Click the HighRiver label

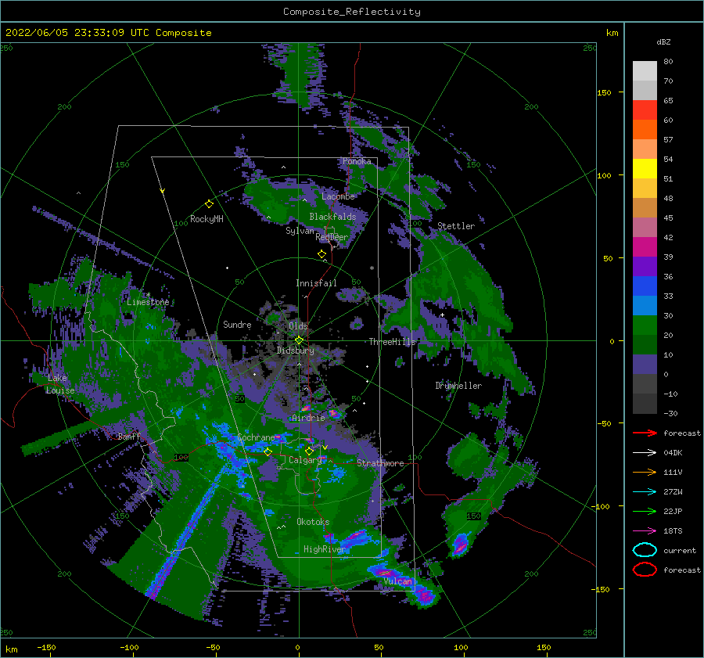[x=324, y=549]
